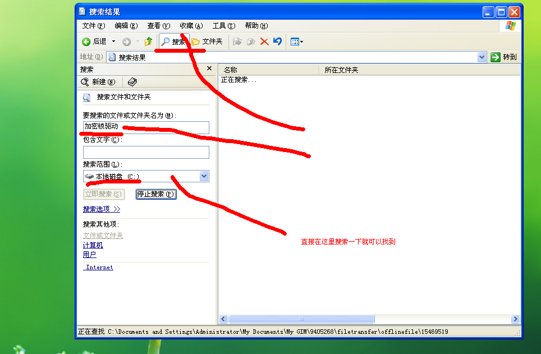Click the horizontal scrollbar thumb
The image size is (541, 354).
(301, 319)
